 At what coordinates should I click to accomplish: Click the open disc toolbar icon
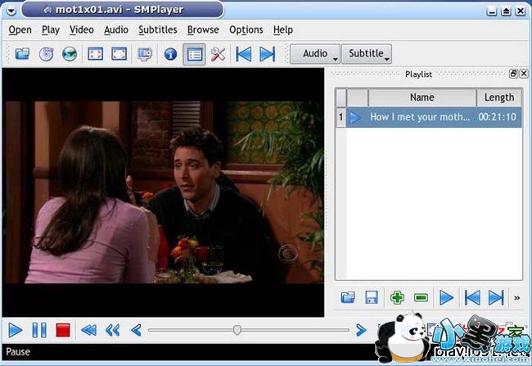point(46,54)
